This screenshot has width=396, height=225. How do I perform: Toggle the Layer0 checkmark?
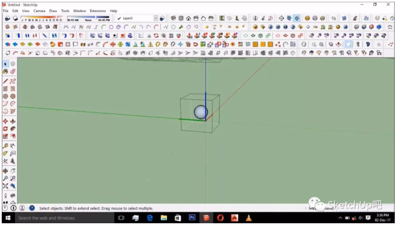119,18
